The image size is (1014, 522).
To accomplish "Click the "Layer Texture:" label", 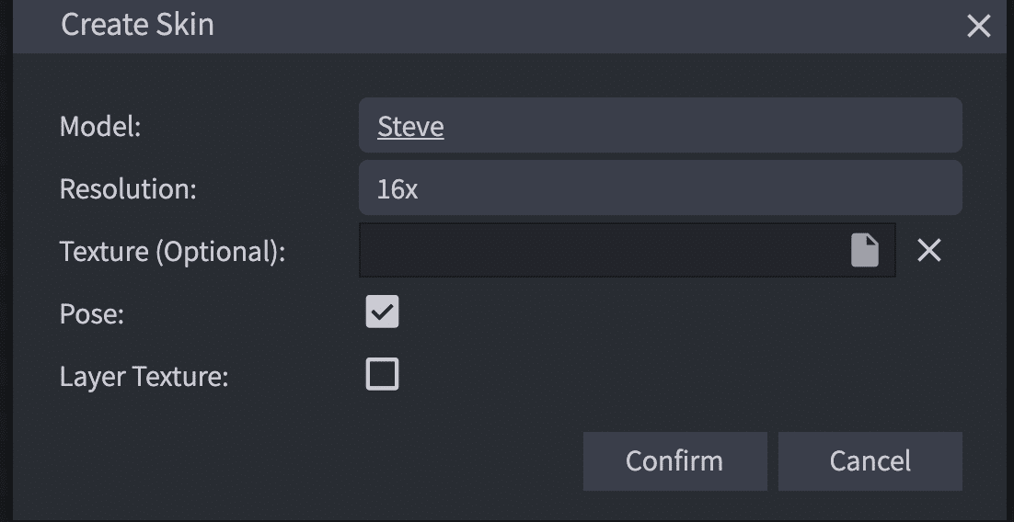I will point(144,377).
